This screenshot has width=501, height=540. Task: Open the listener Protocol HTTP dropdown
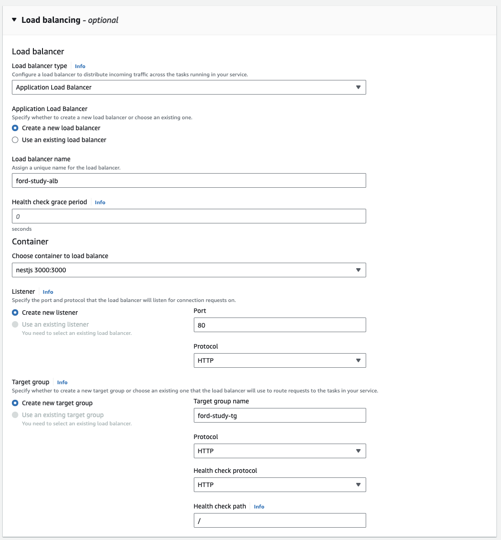pyautogui.click(x=280, y=360)
